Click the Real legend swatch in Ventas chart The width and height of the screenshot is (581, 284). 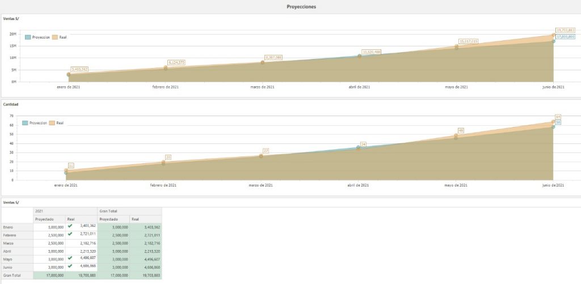[x=55, y=37]
